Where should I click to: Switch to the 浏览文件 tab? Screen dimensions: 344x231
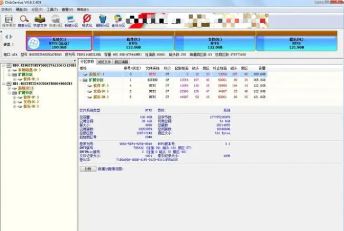[104, 62]
